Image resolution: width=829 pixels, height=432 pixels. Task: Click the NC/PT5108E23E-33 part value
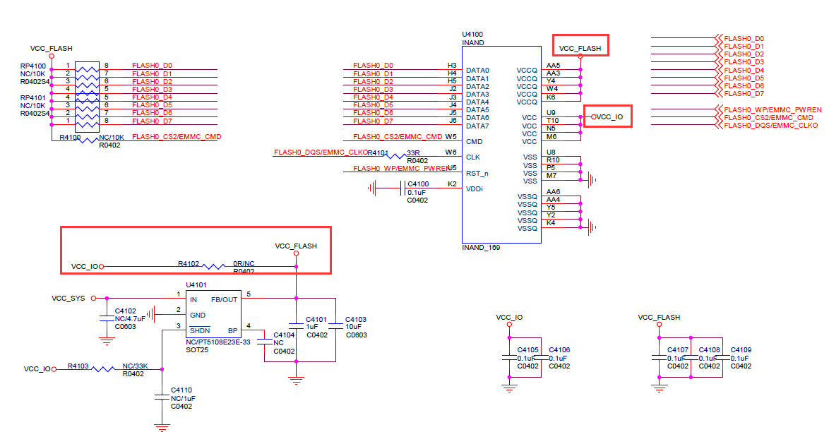(x=217, y=342)
